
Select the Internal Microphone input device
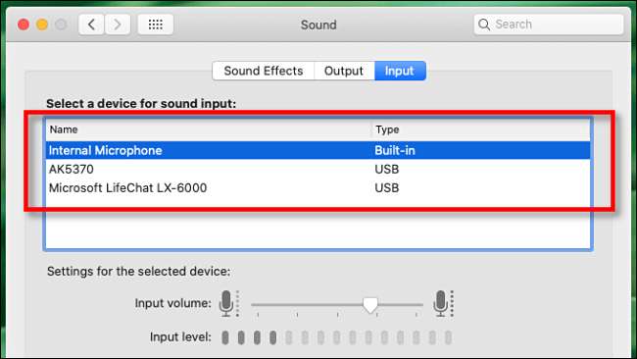318,150
